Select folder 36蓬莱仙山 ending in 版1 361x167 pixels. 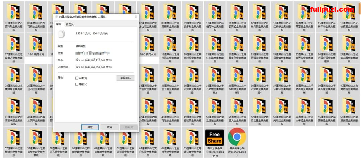pos(192,79)
